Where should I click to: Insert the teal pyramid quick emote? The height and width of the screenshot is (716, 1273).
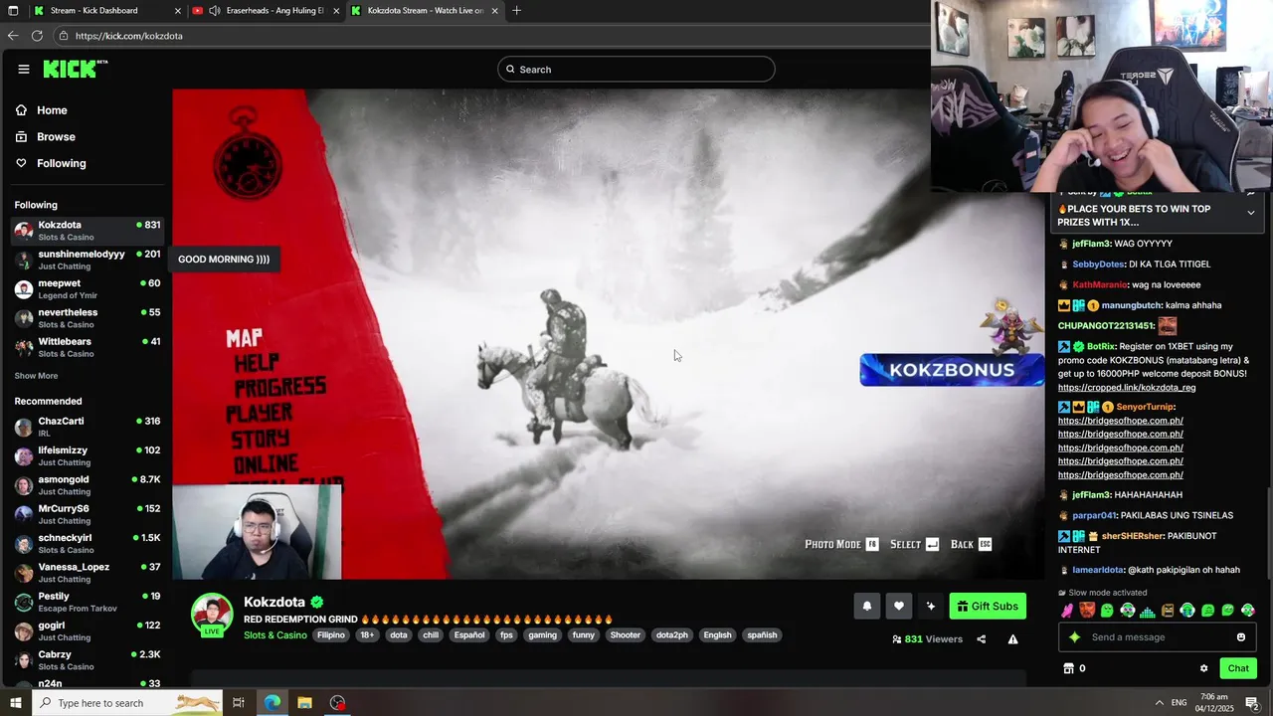(1147, 611)
